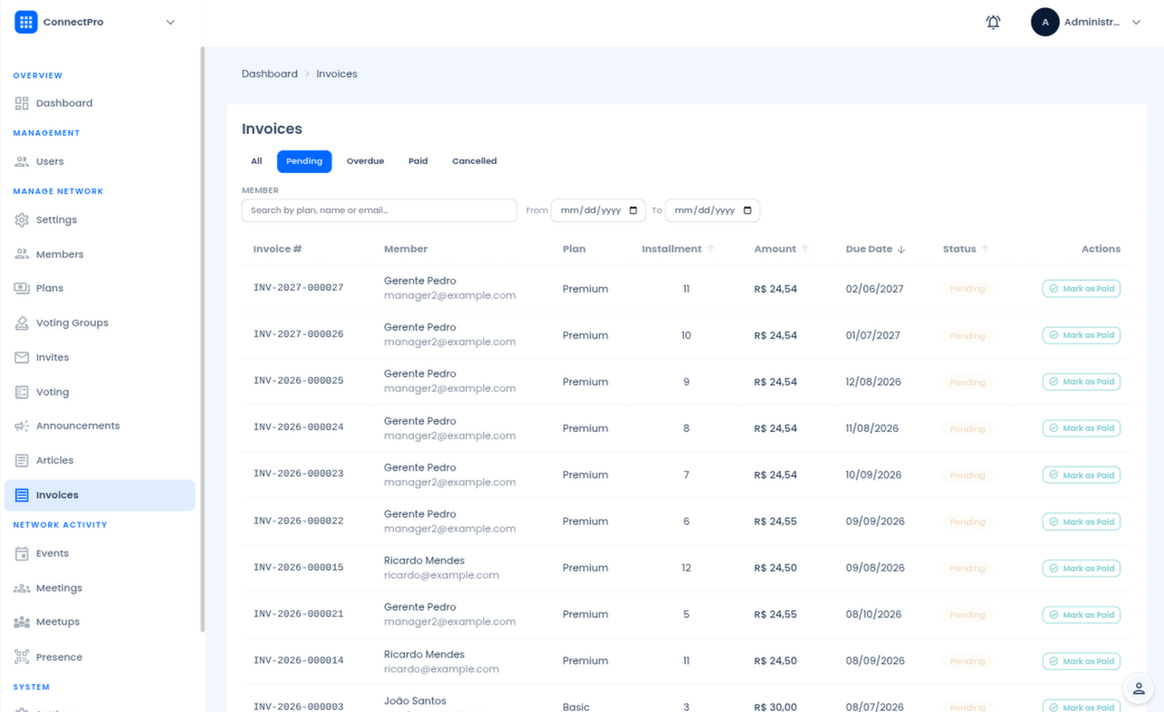
Task: Open network Settings in the sidebar
Action: [100, 220]
